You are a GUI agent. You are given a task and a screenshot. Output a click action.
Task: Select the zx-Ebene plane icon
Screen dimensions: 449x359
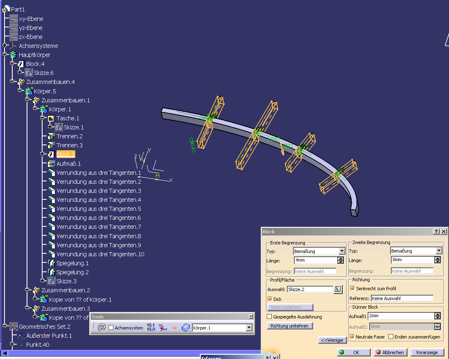pyautogui.click(x=14, y=37)
